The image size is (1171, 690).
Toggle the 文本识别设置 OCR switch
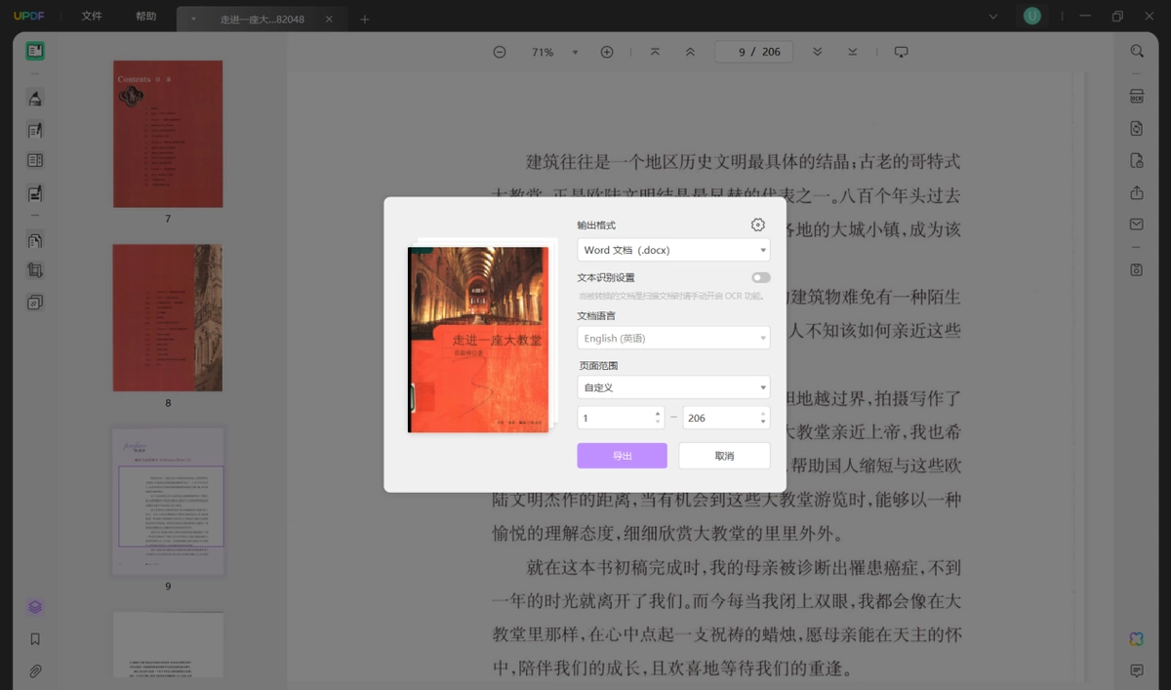[x=760, y=278]
